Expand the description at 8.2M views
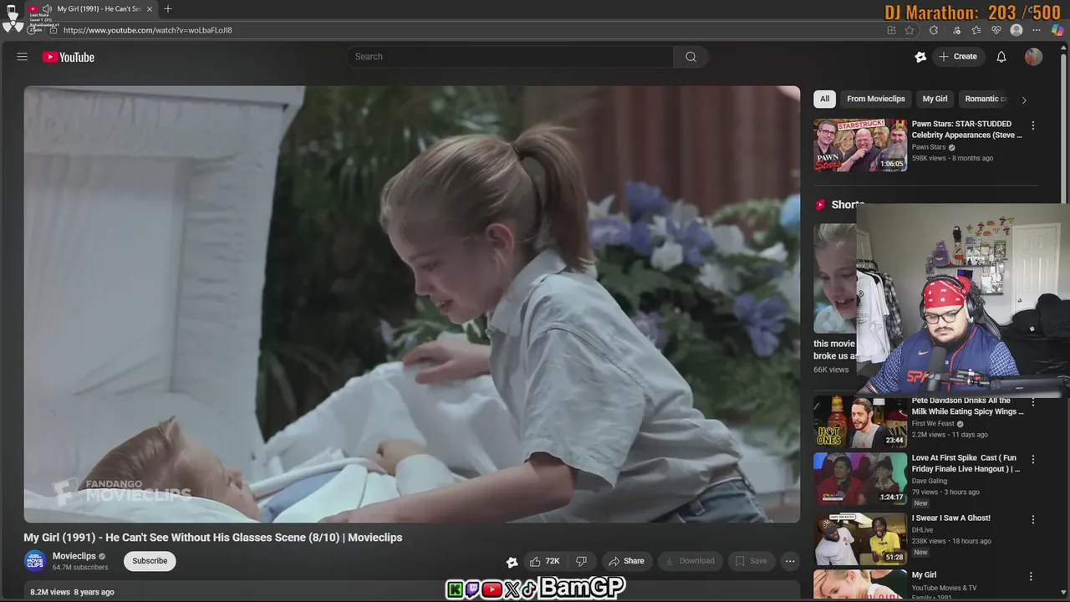The height and width of the screenshot is (602, 1070). (72, 592)
